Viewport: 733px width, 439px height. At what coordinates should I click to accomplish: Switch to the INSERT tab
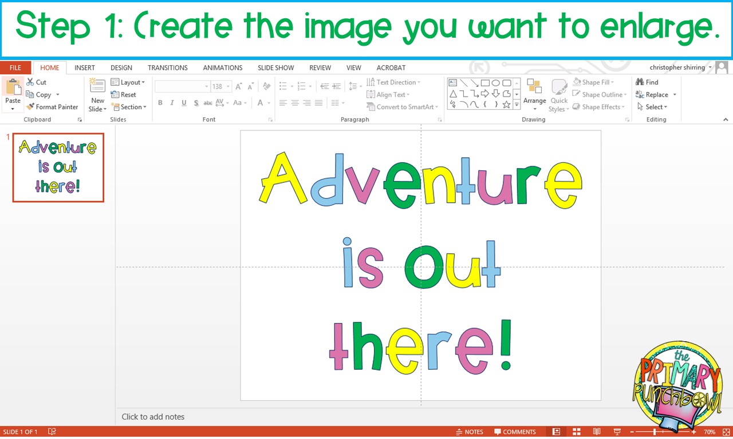[85, 67]
